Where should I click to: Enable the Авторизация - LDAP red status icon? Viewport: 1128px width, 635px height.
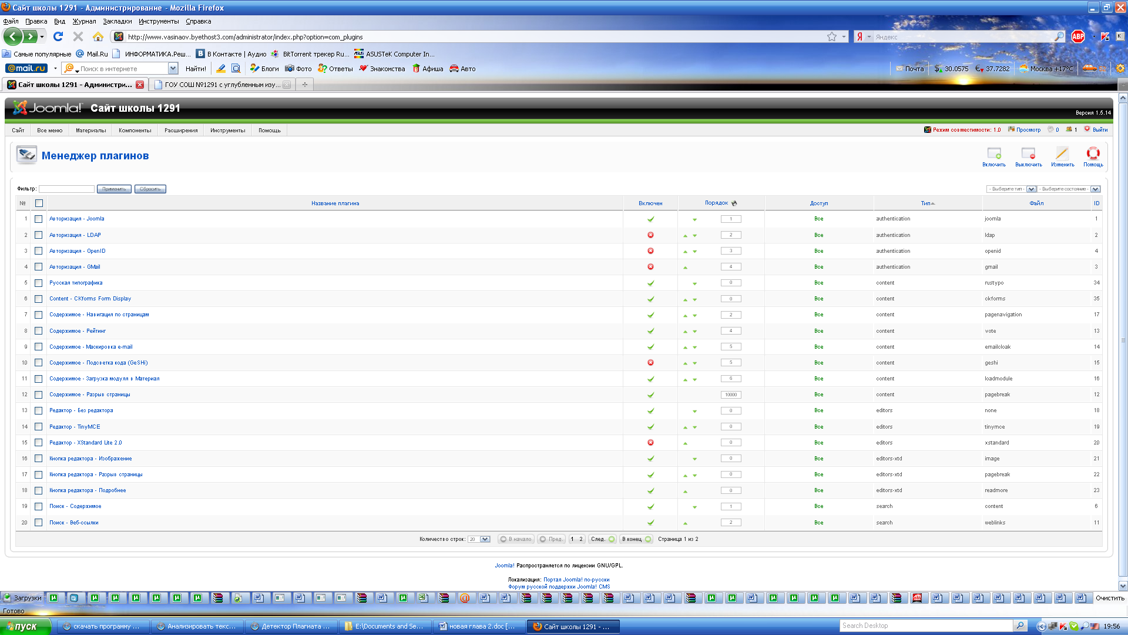pyautogui.click(x=650, y=235)
